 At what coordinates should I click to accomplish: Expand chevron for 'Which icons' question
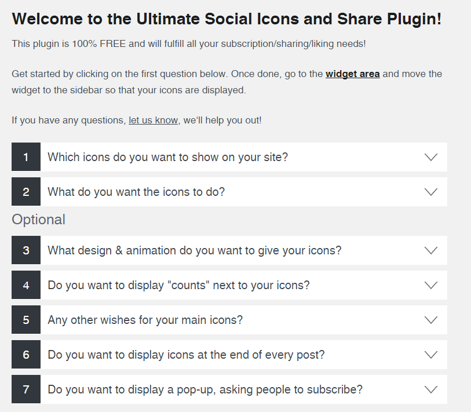tap(430, 157)
